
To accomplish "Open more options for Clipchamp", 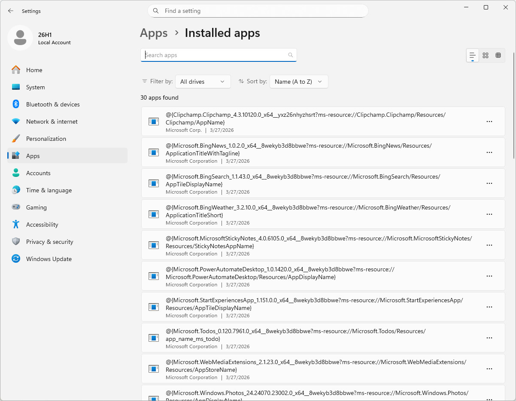I will pyautogui.click(x=489, y=122).
